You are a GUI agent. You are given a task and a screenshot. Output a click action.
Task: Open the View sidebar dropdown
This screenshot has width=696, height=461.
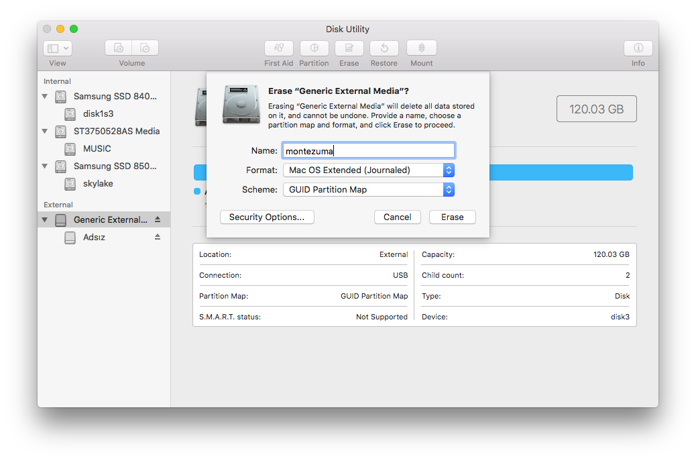point(58,48)
